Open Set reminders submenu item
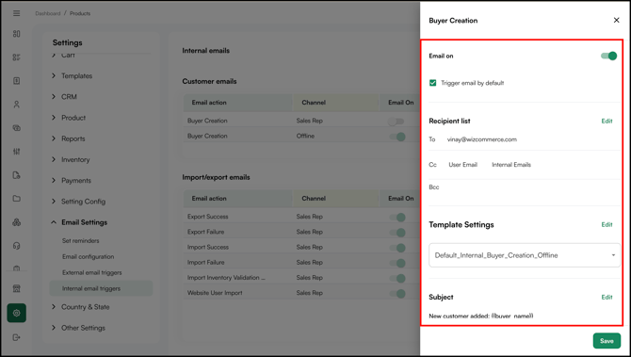This screenshot has height=357, width=631. pos(80,241)
